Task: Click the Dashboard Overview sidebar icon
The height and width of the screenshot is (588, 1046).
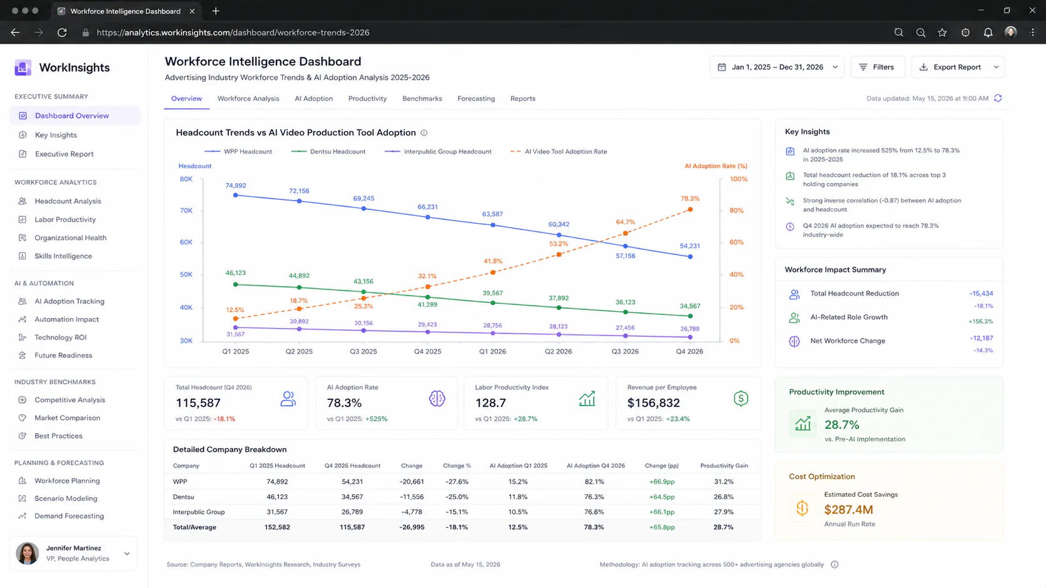Action: tap(23, 116)
